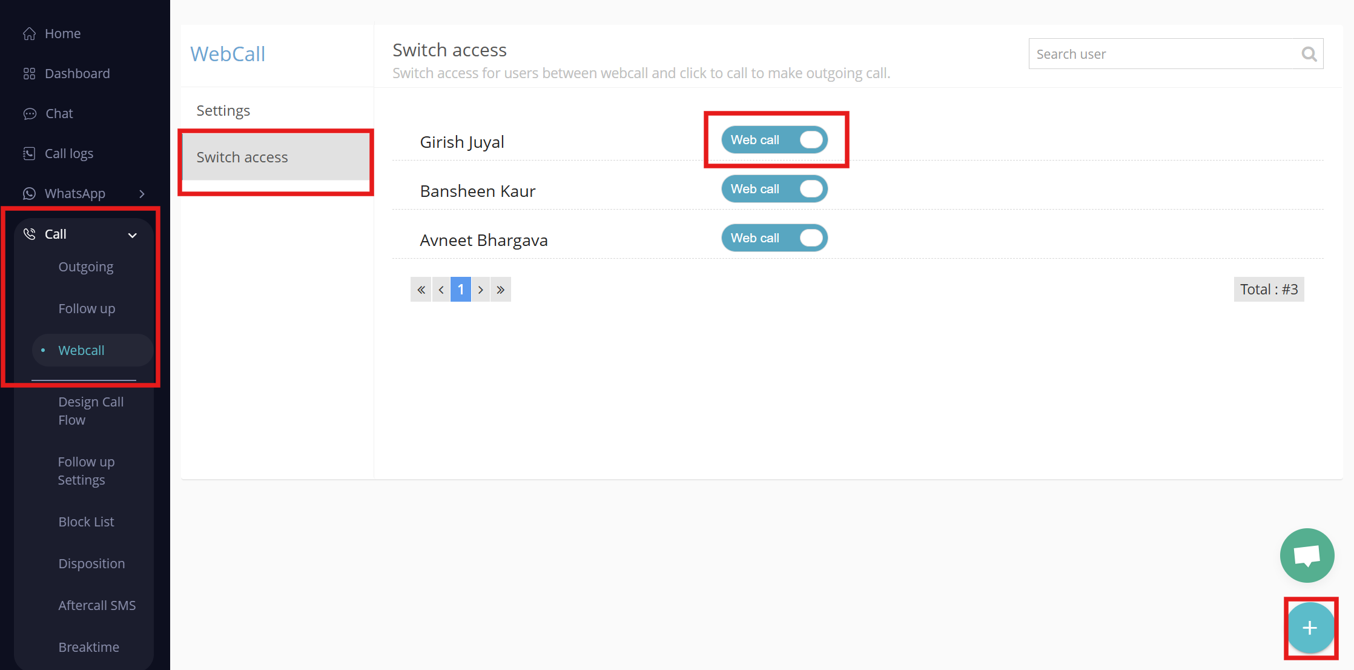Click the blue plus floating button

pyautogui.click(x=1310, y=628)
